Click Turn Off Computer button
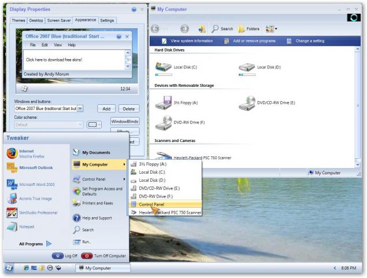Viewport: 367px width, 278px height. pos(103,256)
